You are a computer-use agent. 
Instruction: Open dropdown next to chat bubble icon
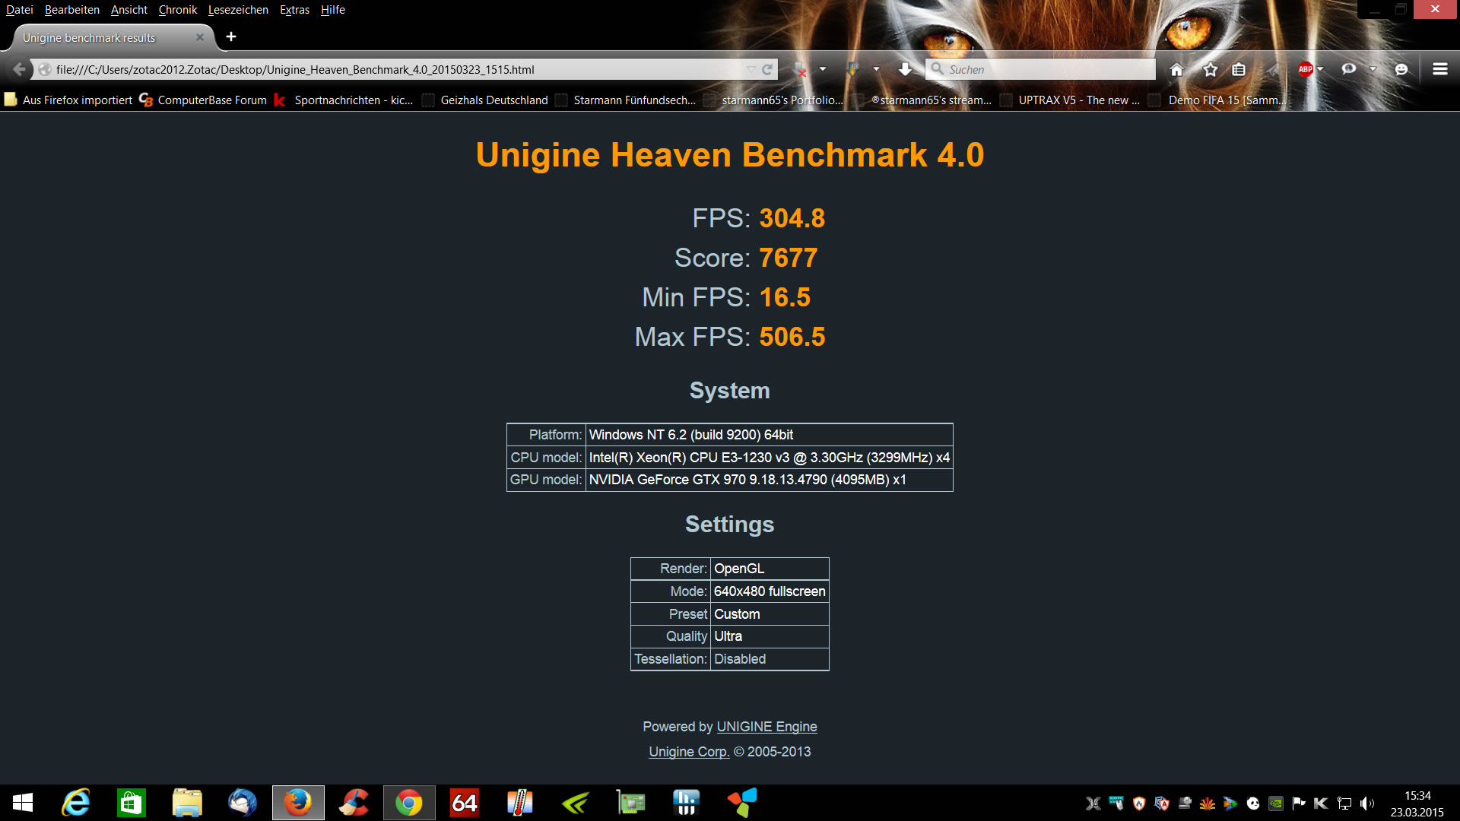click(1373, 69)
